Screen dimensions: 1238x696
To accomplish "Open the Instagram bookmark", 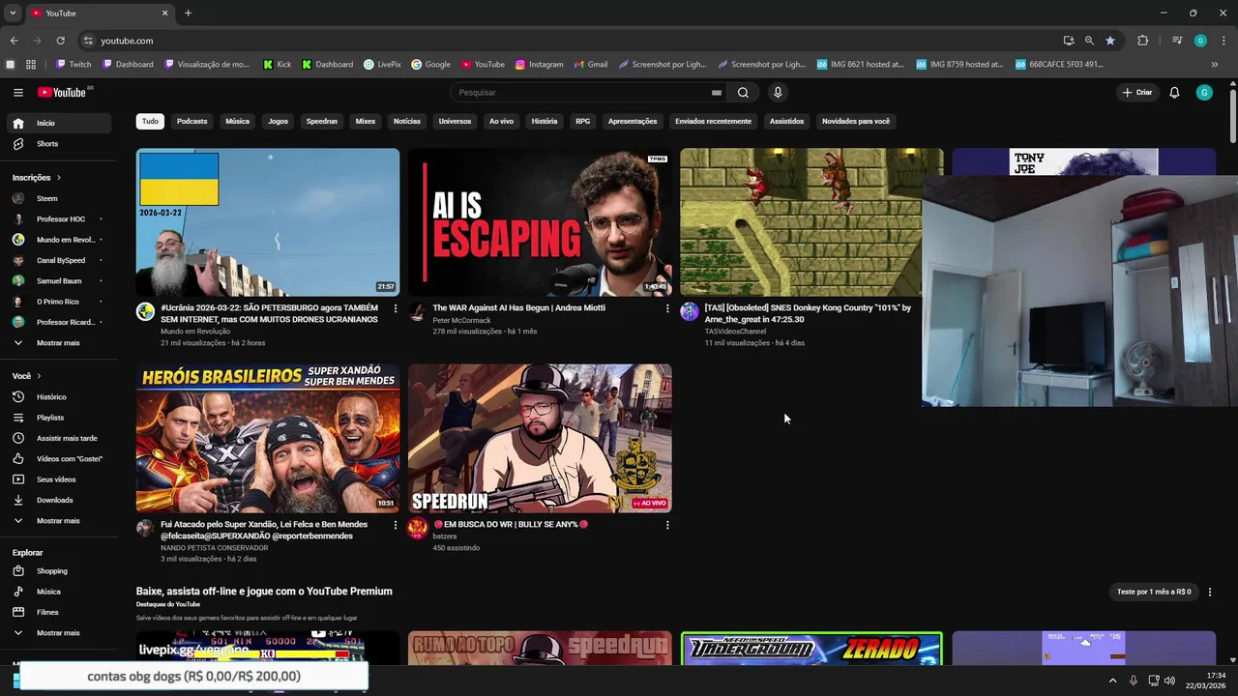I will (539, 65).
